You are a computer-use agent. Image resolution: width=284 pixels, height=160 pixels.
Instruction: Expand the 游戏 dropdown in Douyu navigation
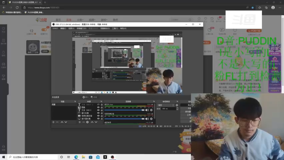(x=104, y=20)
